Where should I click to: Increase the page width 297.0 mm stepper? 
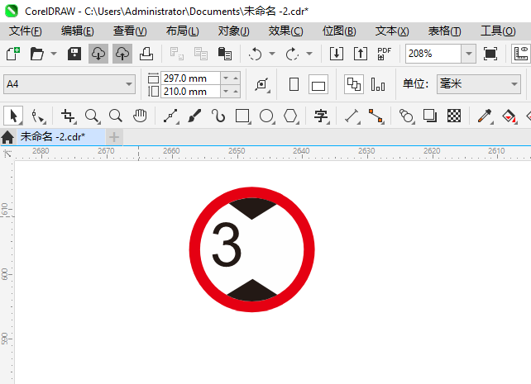pos(236,78)
